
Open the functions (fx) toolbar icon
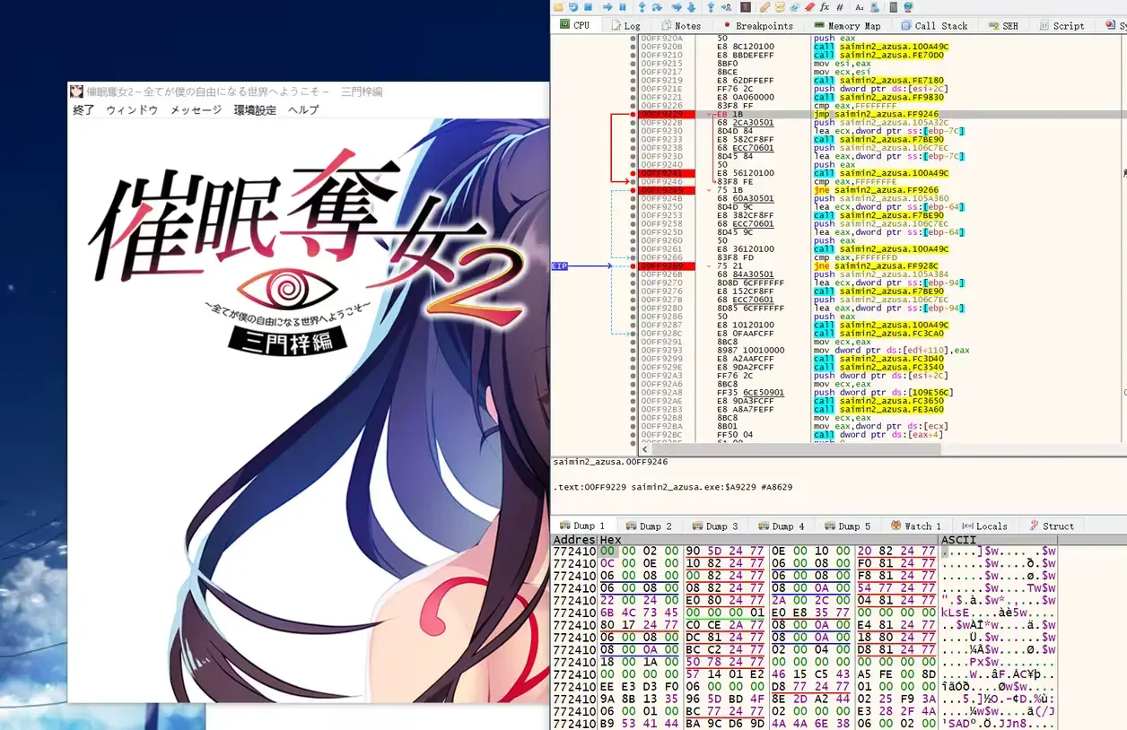[824, 7]
